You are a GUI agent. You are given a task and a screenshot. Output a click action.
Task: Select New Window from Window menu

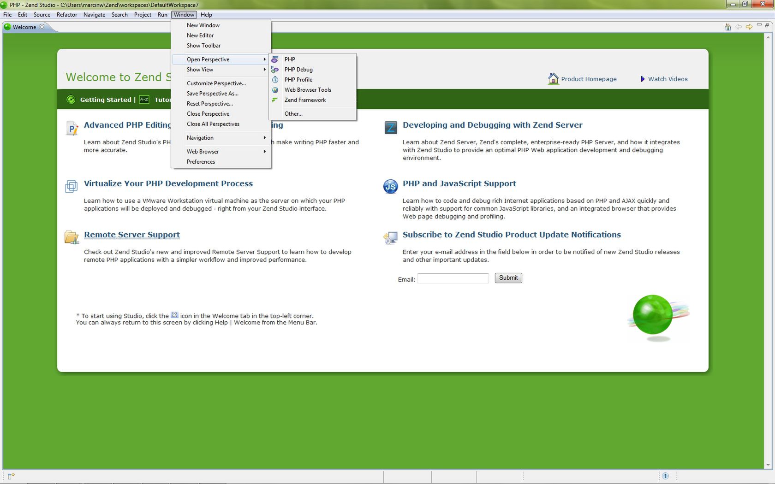coord(221,25)
